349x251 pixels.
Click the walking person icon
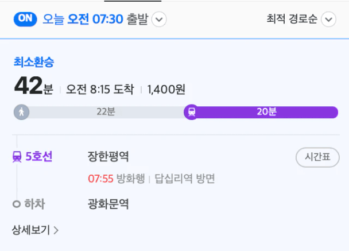[x=21, y=113]
